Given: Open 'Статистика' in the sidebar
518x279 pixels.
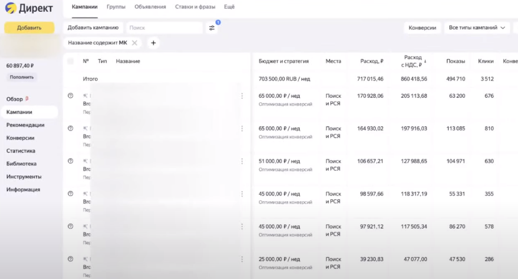Looking at the screenshot, I should [21, 151].
